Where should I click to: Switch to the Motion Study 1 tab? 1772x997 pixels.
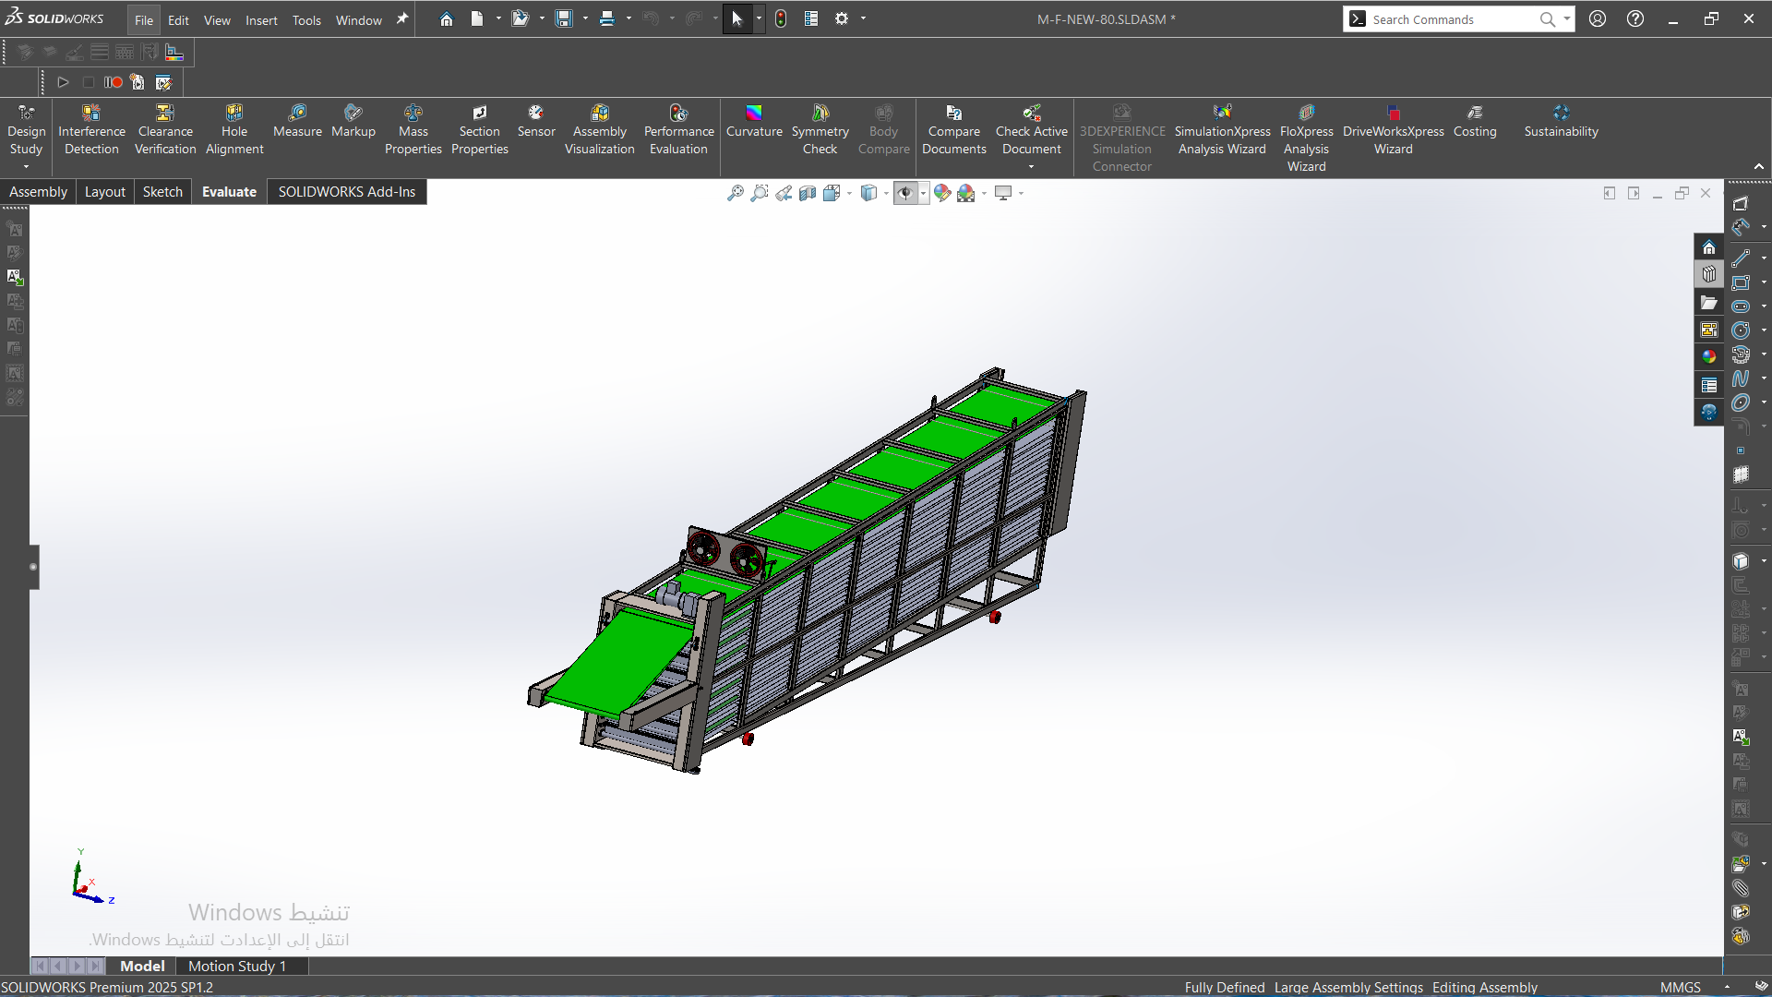(x=237, y=966)
